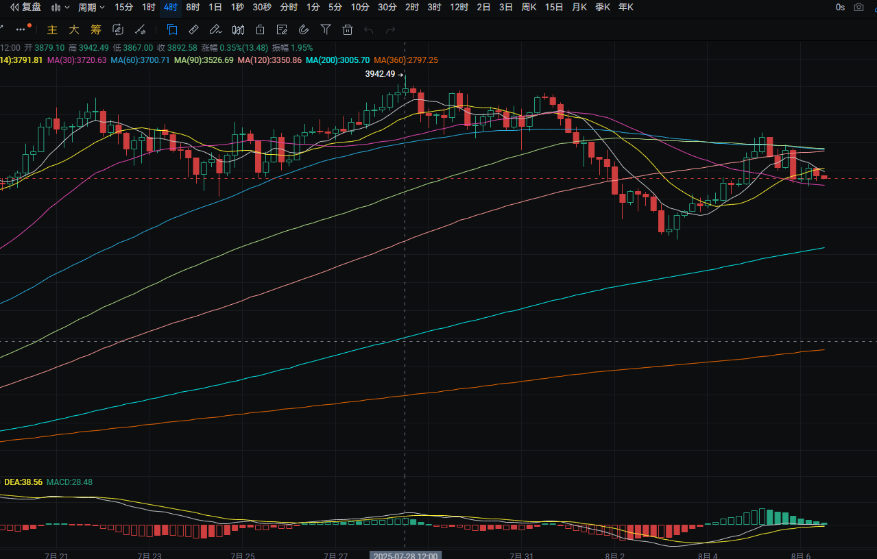877x559 pixels.
Task: Switch to the 1日 timeframe tab
Action: [x=215, y=8]
